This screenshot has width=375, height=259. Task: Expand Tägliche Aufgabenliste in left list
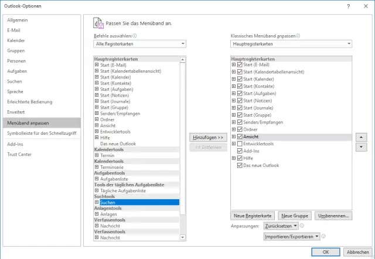point(97,190)
